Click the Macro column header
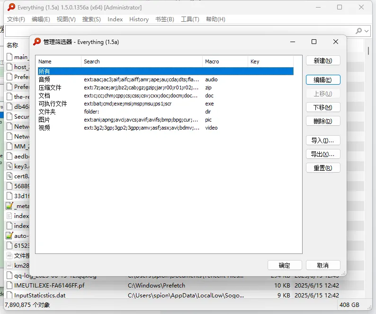This screenshot has width=376, height=314. click(225, 61)
